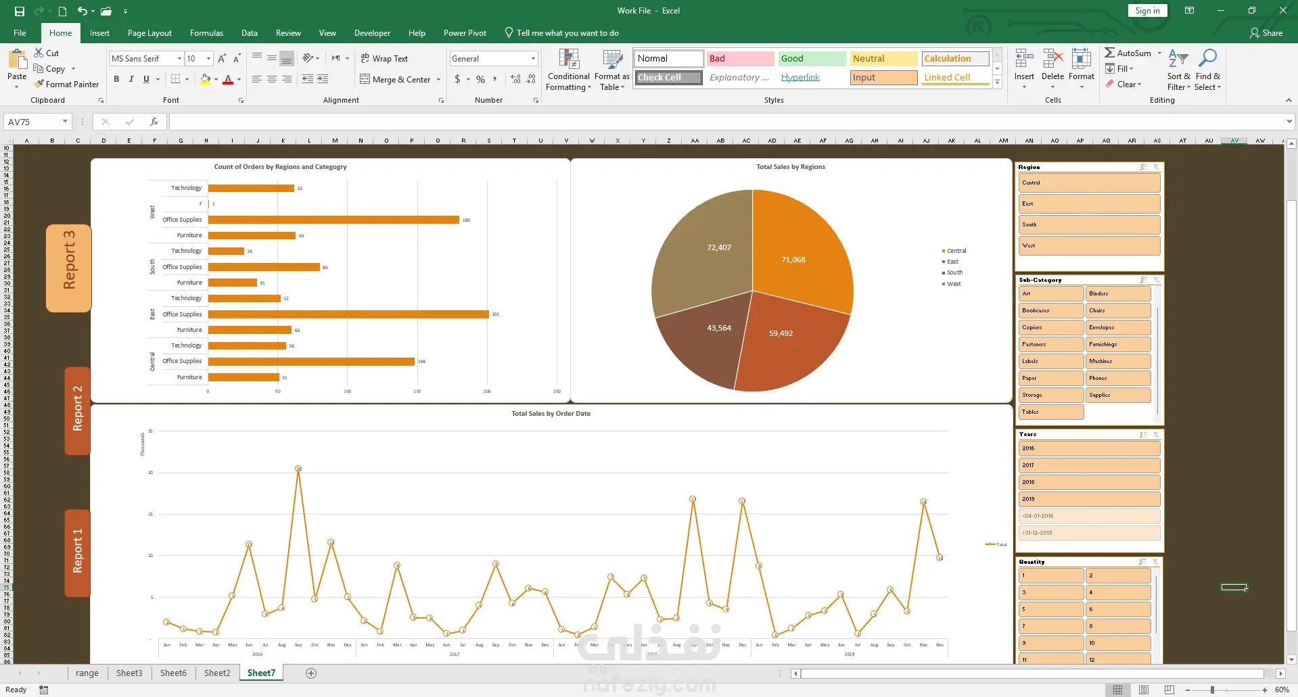Open Conditional Formatting menu

[x=569, y=70]
